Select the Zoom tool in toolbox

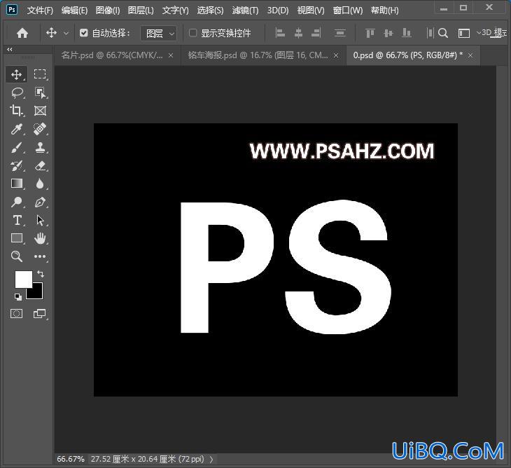point(16,256)
